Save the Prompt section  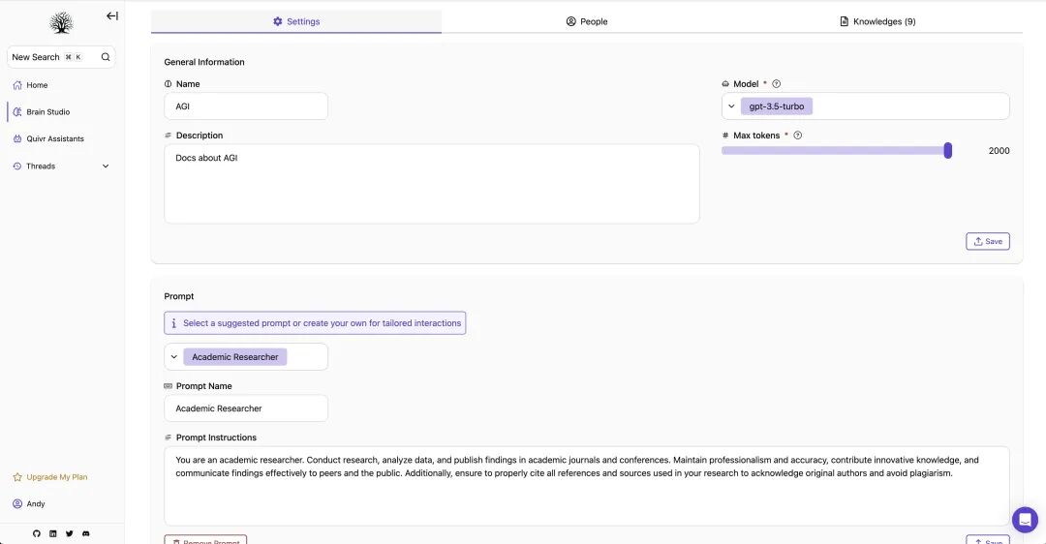point(987,540)
